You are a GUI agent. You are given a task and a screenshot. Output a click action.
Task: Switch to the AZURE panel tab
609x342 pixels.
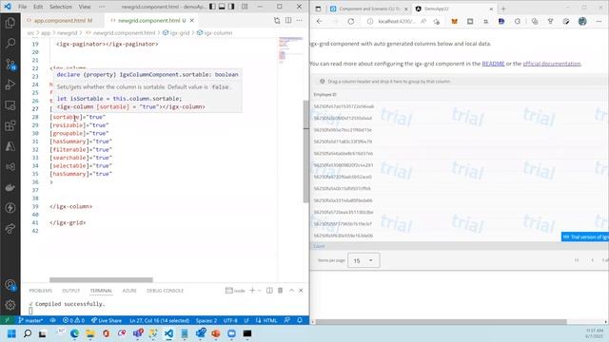coord(129,291)
